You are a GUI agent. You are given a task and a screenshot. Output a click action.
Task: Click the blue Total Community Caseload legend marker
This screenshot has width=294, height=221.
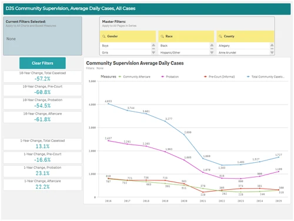point(248,76)
